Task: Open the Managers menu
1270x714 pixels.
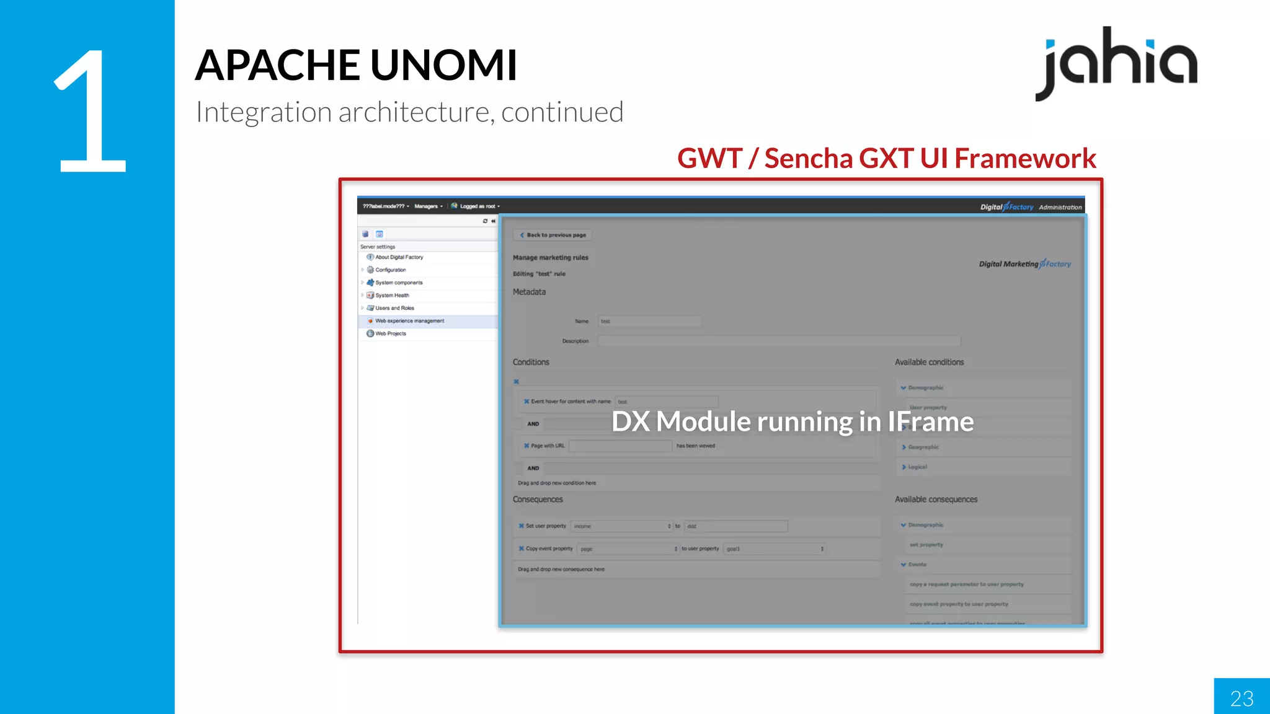Action: [x=429, y=206]
